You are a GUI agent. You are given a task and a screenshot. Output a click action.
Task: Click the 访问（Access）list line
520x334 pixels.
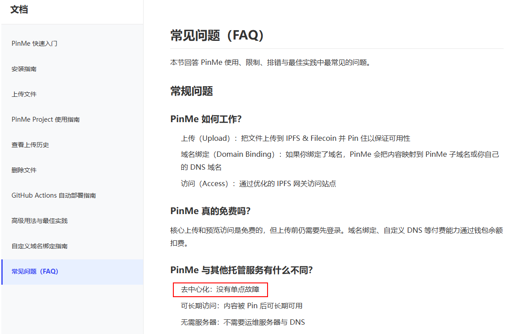coord(258,183)
